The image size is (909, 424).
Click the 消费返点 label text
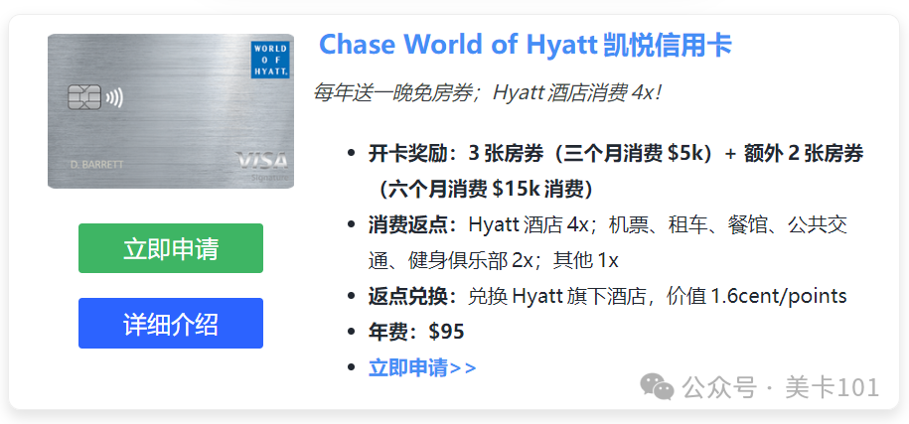(408, 224)
